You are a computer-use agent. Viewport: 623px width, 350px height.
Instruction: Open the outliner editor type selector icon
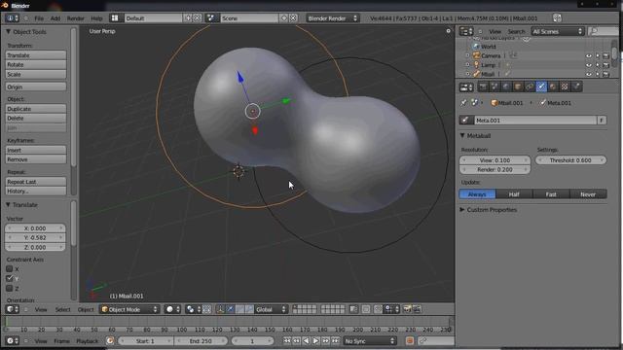(x=466, y=31)
